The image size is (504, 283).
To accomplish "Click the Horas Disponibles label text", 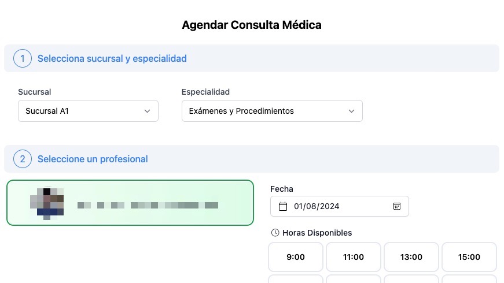I will click(x=317, y=233).
